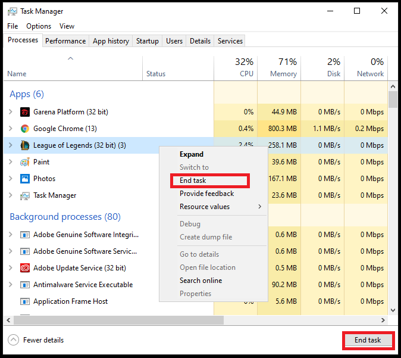Click the Antimalware Service Executable icon
This screenshot has width=401, height=358.
pos(25,285)
